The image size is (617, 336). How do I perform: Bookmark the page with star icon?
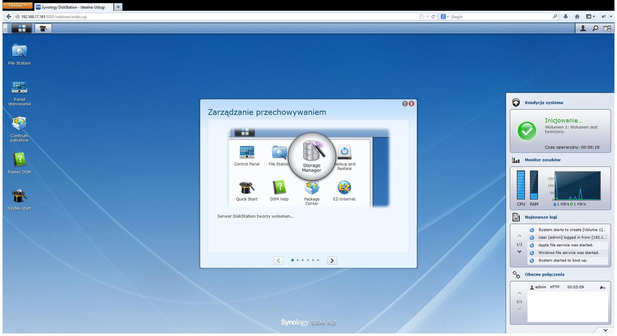pyautogui.click(x=421, y=16)
